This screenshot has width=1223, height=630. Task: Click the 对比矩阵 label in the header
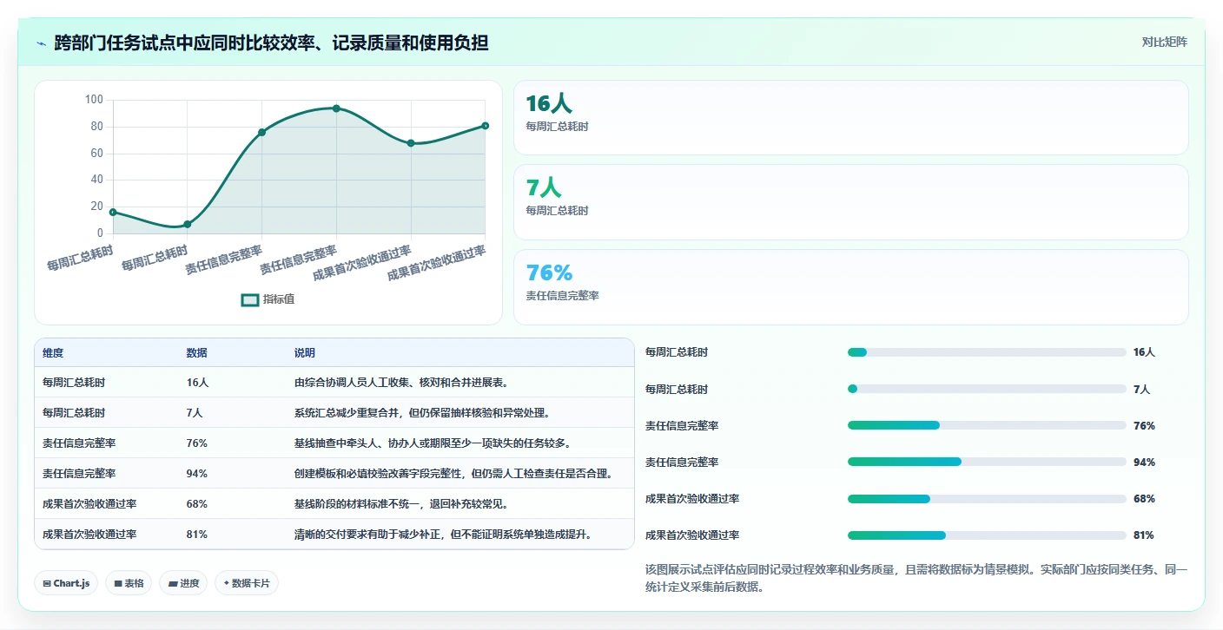1164,42
